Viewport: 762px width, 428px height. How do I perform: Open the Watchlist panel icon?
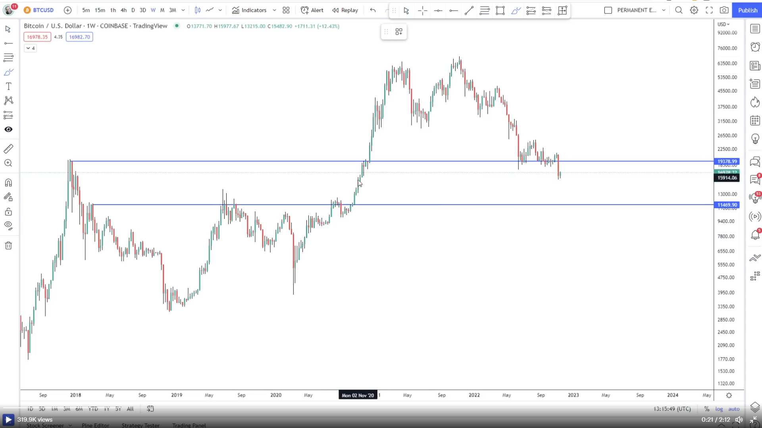[755, 29]
